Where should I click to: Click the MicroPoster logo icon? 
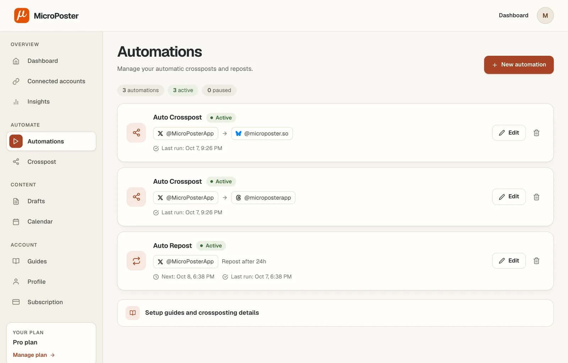pos(22,15)
